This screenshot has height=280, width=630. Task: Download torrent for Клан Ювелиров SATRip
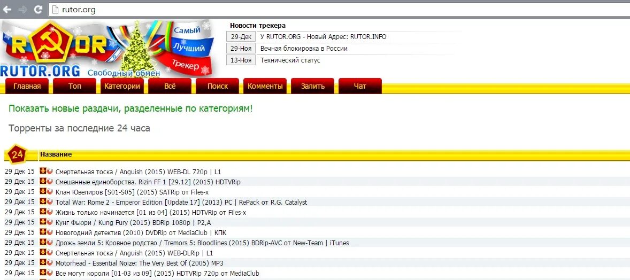[43, 191]
